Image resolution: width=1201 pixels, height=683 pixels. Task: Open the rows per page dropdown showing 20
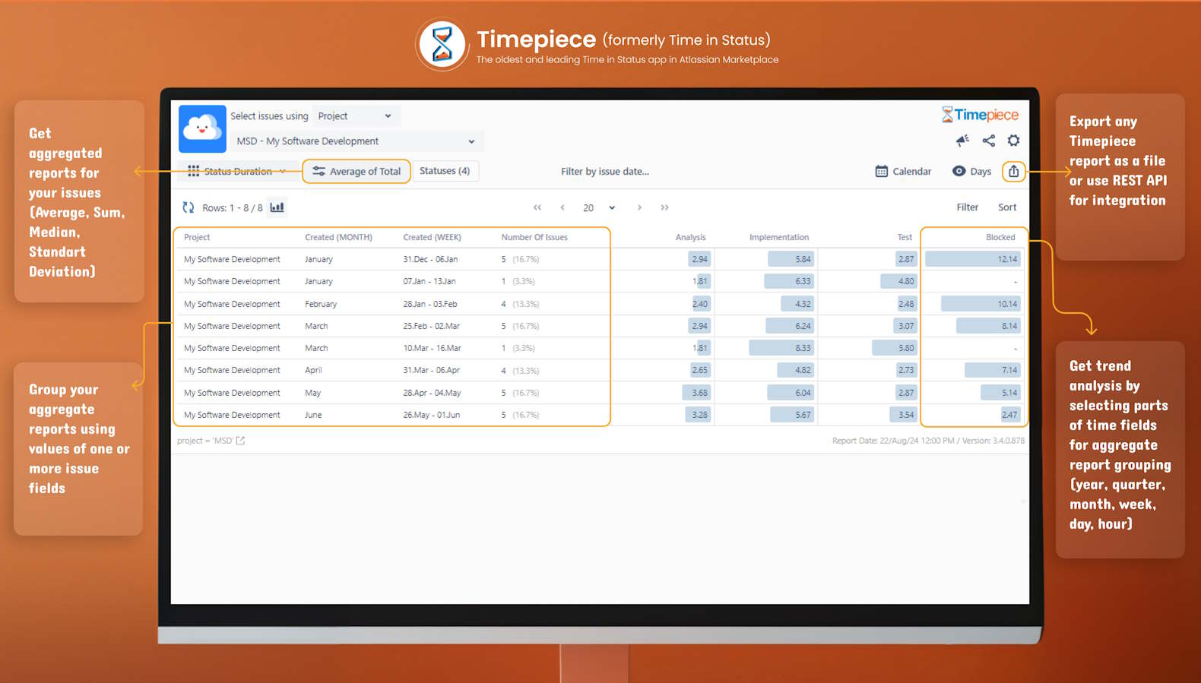click(598, 207)
